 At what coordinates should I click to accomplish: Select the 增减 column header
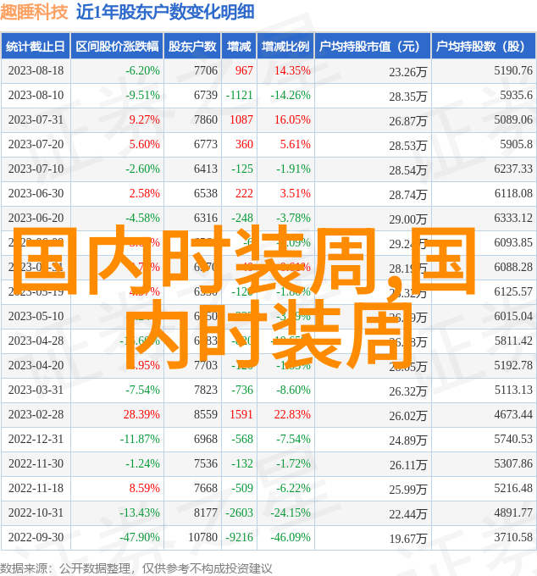(x=239, y=47)
